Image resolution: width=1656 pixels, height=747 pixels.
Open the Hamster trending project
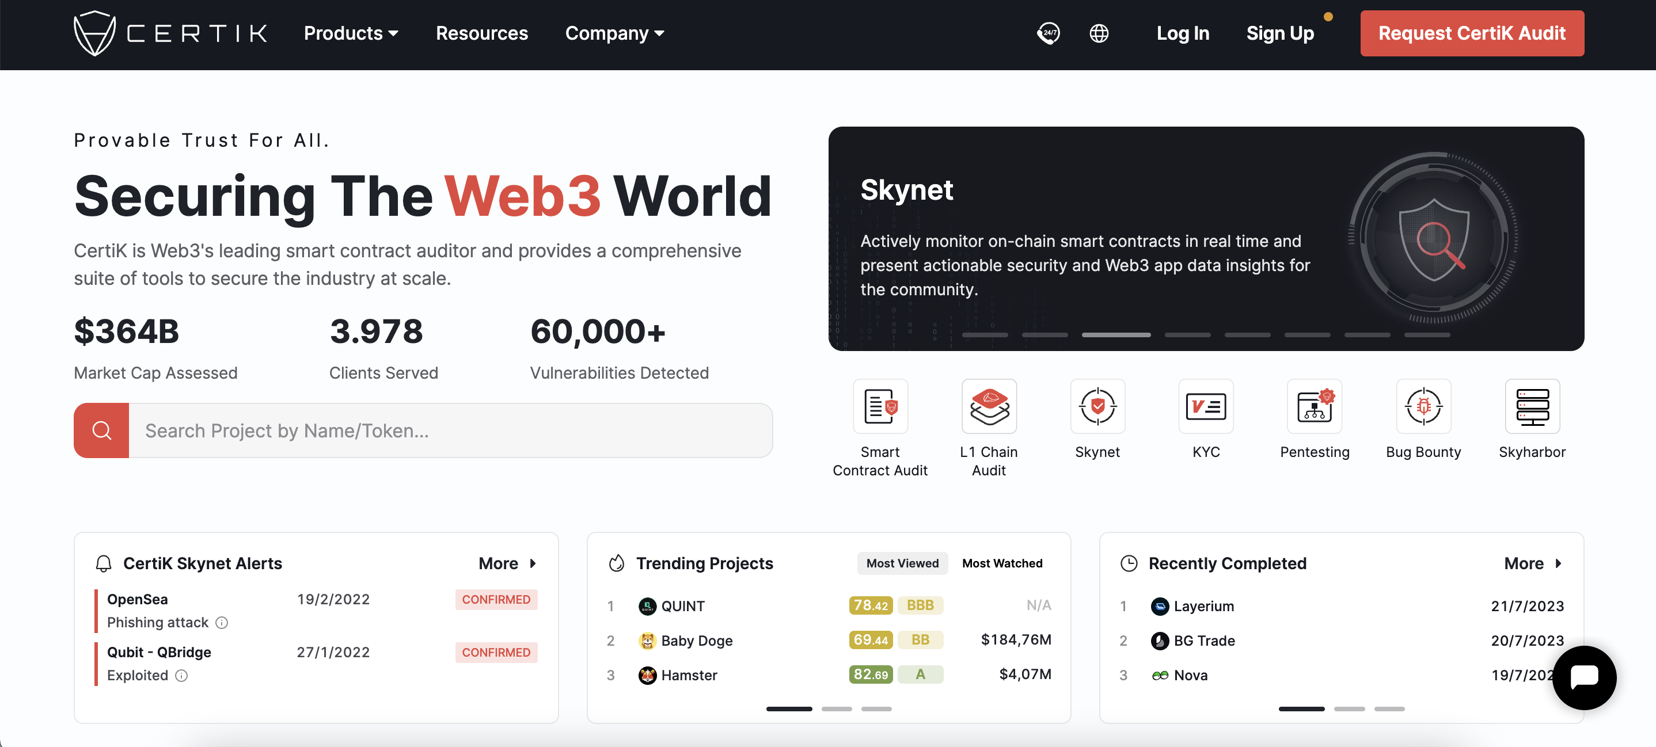tap(829, 676)
